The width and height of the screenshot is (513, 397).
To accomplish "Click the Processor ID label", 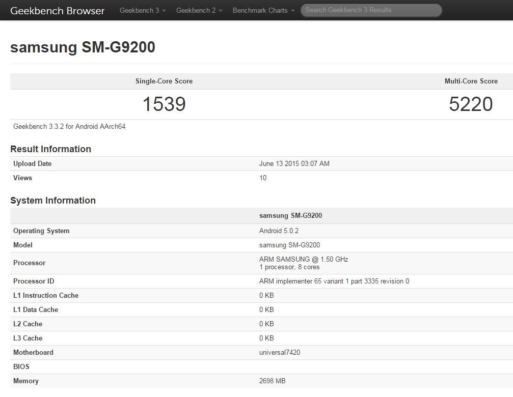I will click(34, 281).
